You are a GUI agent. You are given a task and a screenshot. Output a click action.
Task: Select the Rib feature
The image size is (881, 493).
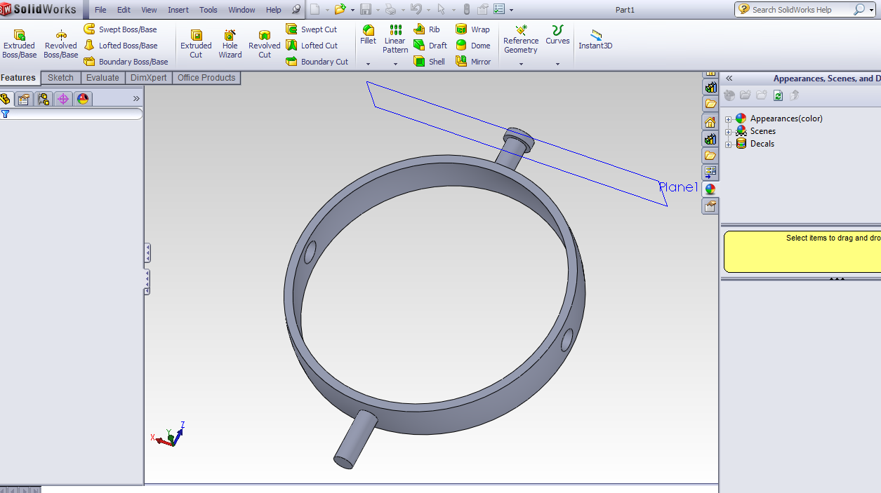(427, 29)
